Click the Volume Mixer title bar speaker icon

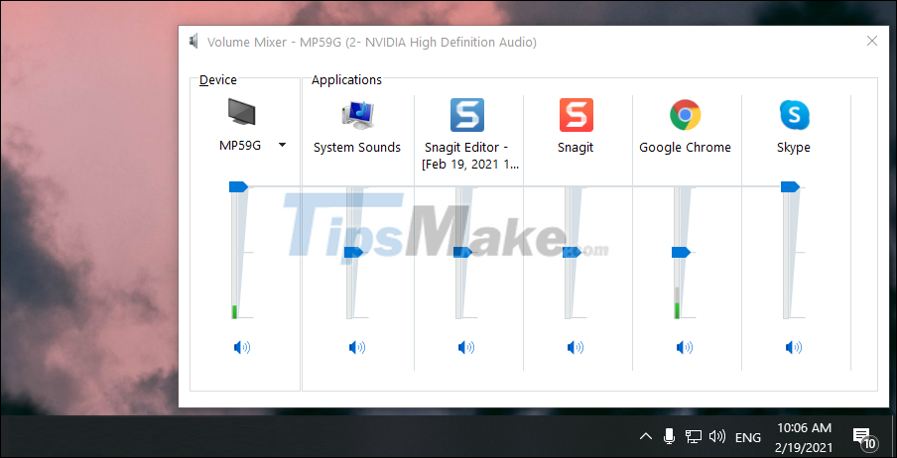(x=193, y=42)
